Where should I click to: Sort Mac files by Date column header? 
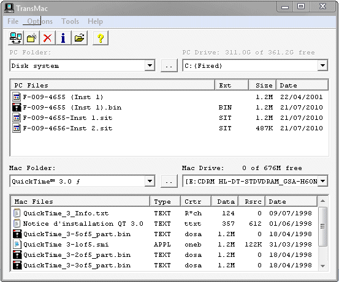tap(291, 201)
